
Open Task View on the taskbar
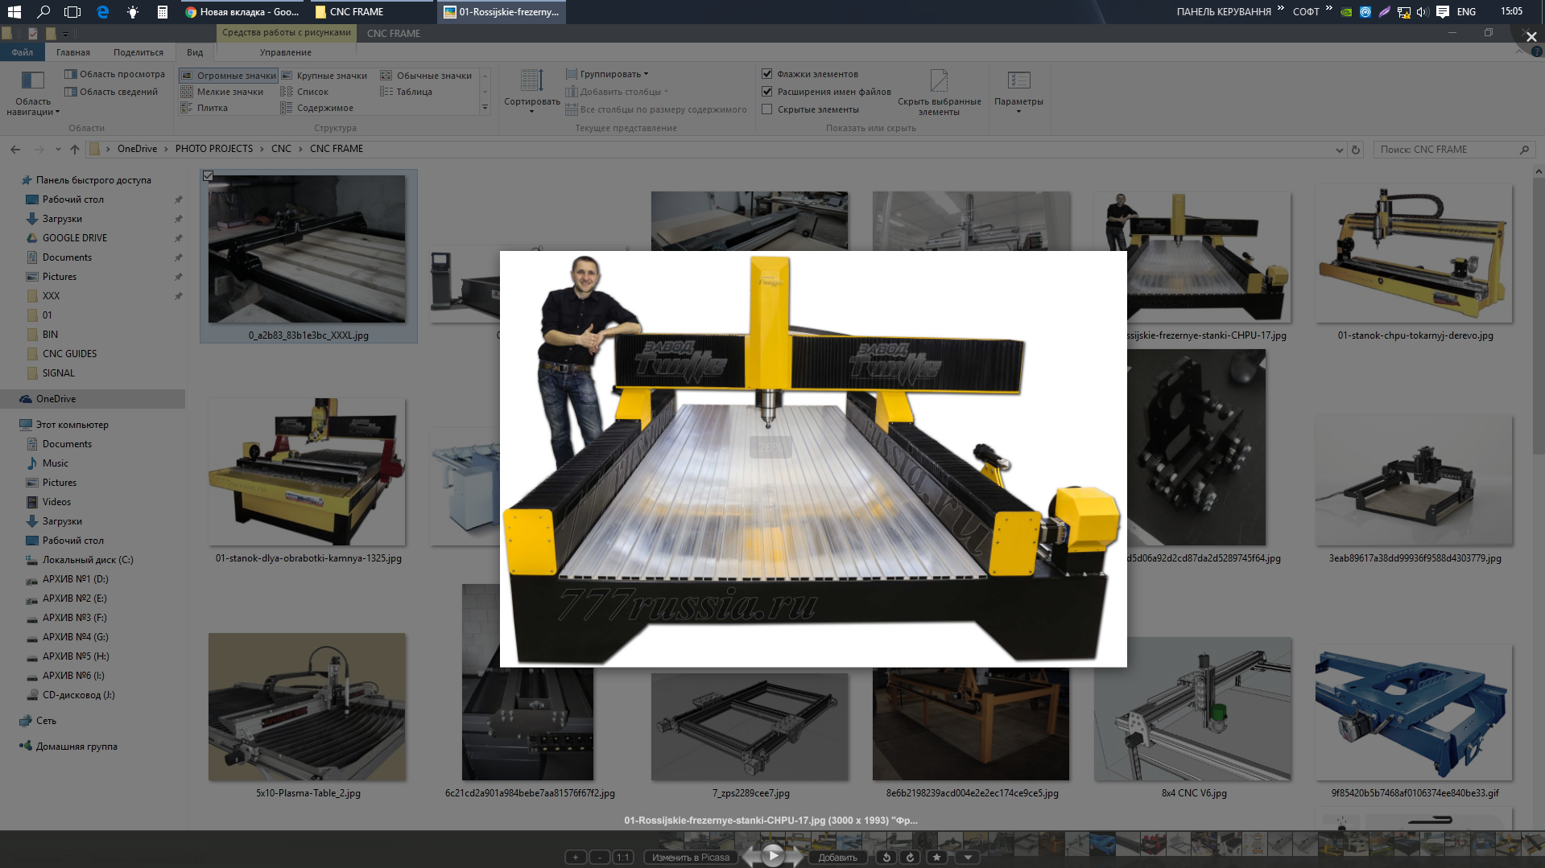(x=72, y=11)
